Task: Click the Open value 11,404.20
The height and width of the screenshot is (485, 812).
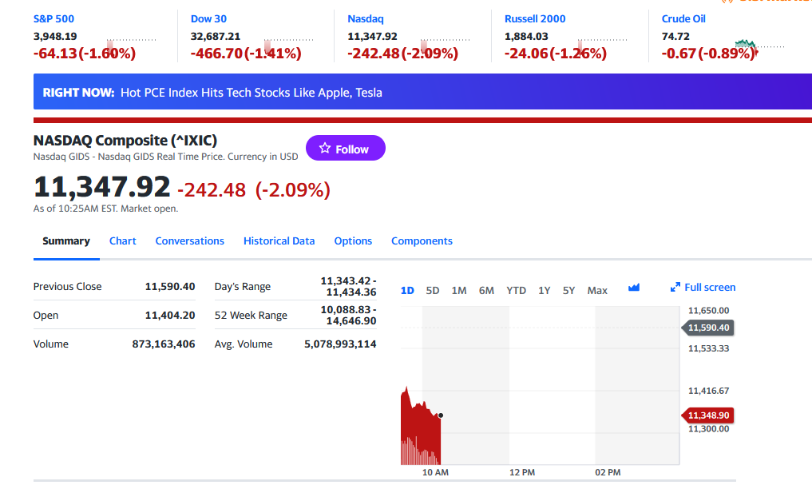Action: [170, 315]
